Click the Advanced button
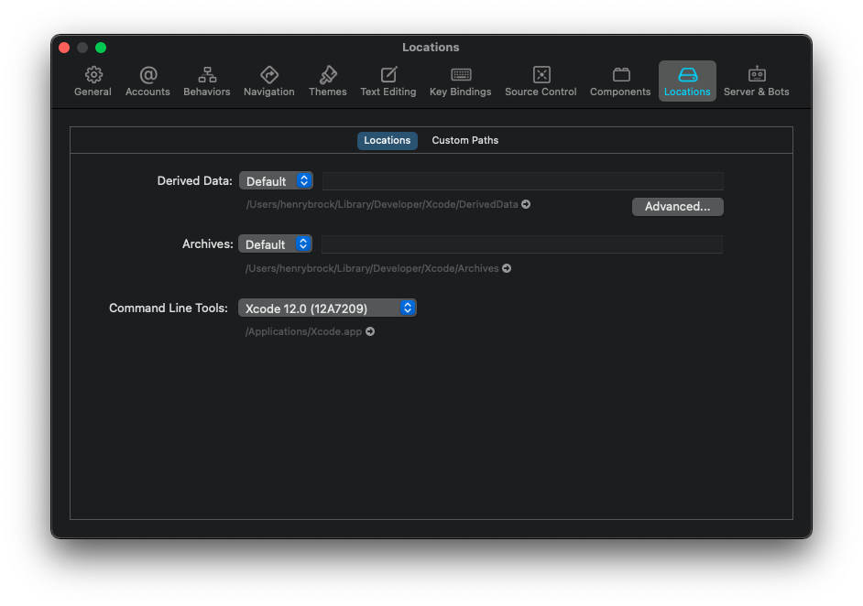Screen dimensions: 863x606 [677, 207]
